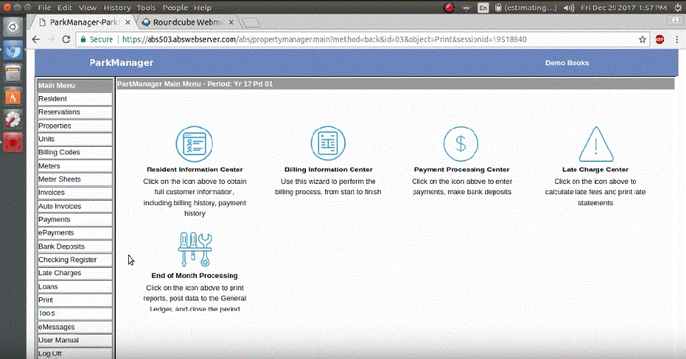Open Invoices in the sidebar

[75, 193]
